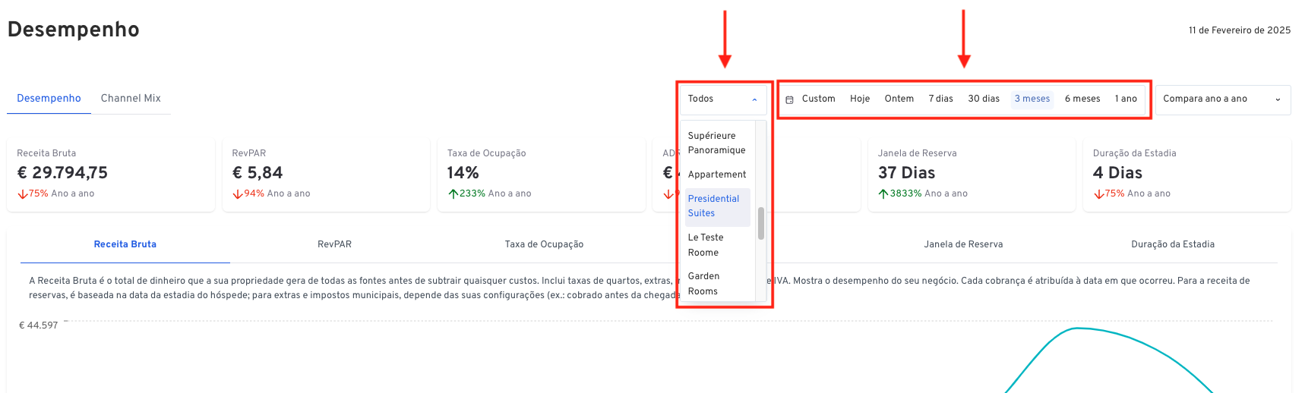Select the Ontem date filter
This screenshot has width=1305, height=393.
tap(899, 99)
